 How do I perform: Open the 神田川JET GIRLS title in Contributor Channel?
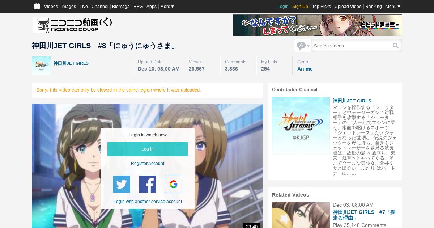[x=352, y=101]
